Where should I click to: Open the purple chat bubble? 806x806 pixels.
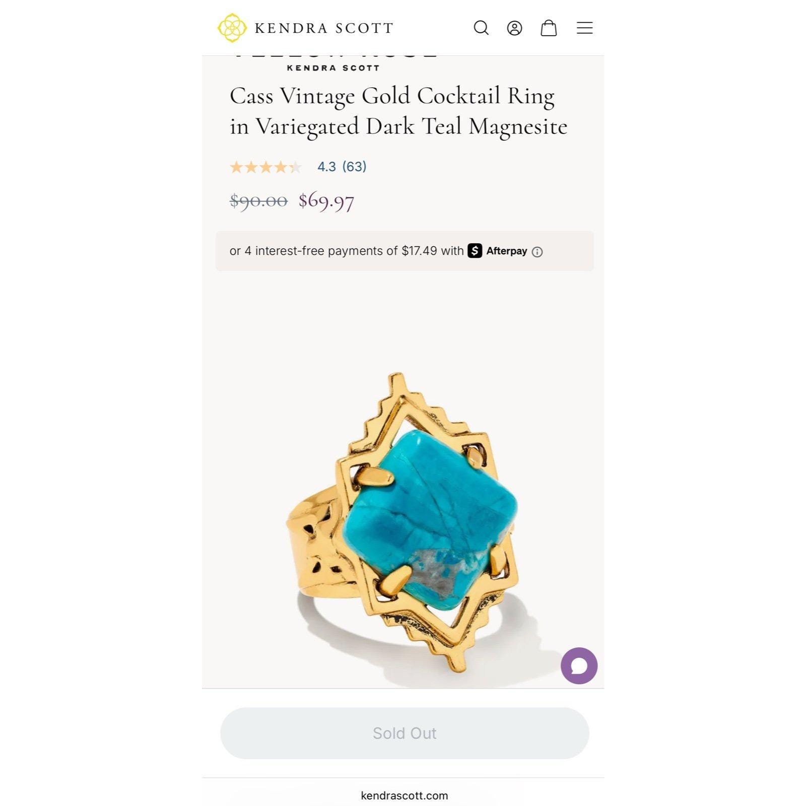coord(579,665)
